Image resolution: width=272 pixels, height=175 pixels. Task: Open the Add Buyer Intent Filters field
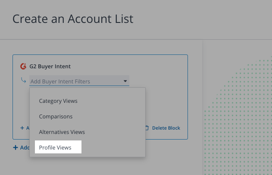[75, 81]
